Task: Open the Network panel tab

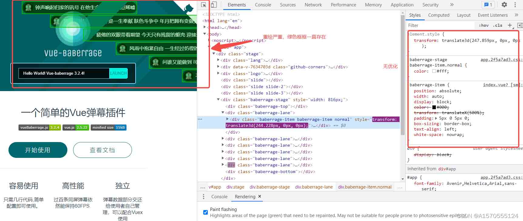Action: (313, 5)
